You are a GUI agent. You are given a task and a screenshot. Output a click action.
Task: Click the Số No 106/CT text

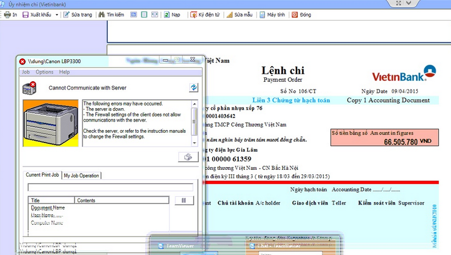point(298,91)
